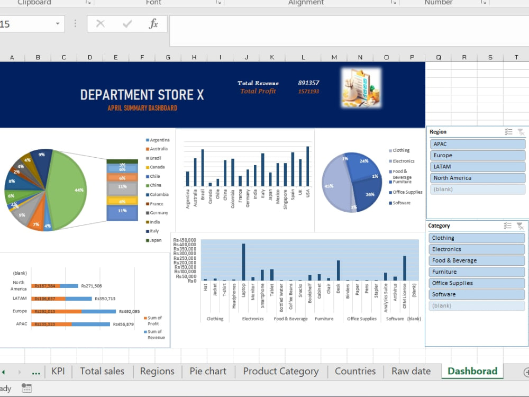Select (blank) in Category slicer
The width and height of the screenshot is (529, 397).
coord(477,306)
